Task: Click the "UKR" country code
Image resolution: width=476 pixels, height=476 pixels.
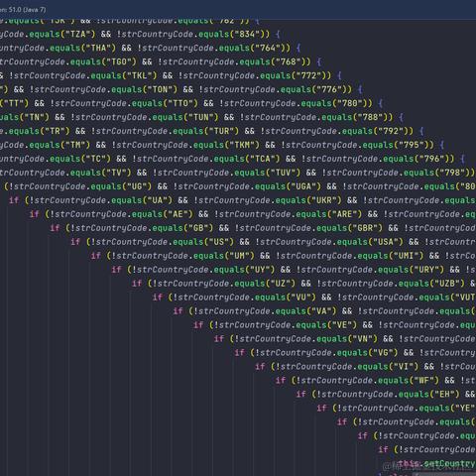Action: click(324, 200)
